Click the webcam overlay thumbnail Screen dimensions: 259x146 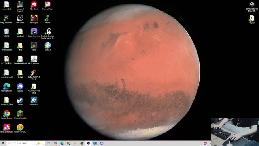pos(235,132)
